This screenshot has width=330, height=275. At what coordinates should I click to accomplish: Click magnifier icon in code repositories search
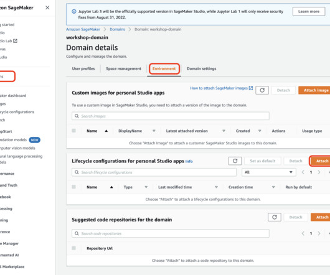[x=77, y=233]
